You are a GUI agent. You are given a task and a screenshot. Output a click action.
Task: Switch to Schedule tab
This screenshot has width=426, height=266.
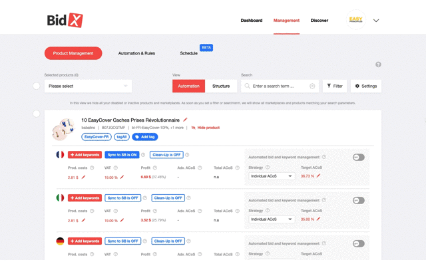(x=188, y=53)
